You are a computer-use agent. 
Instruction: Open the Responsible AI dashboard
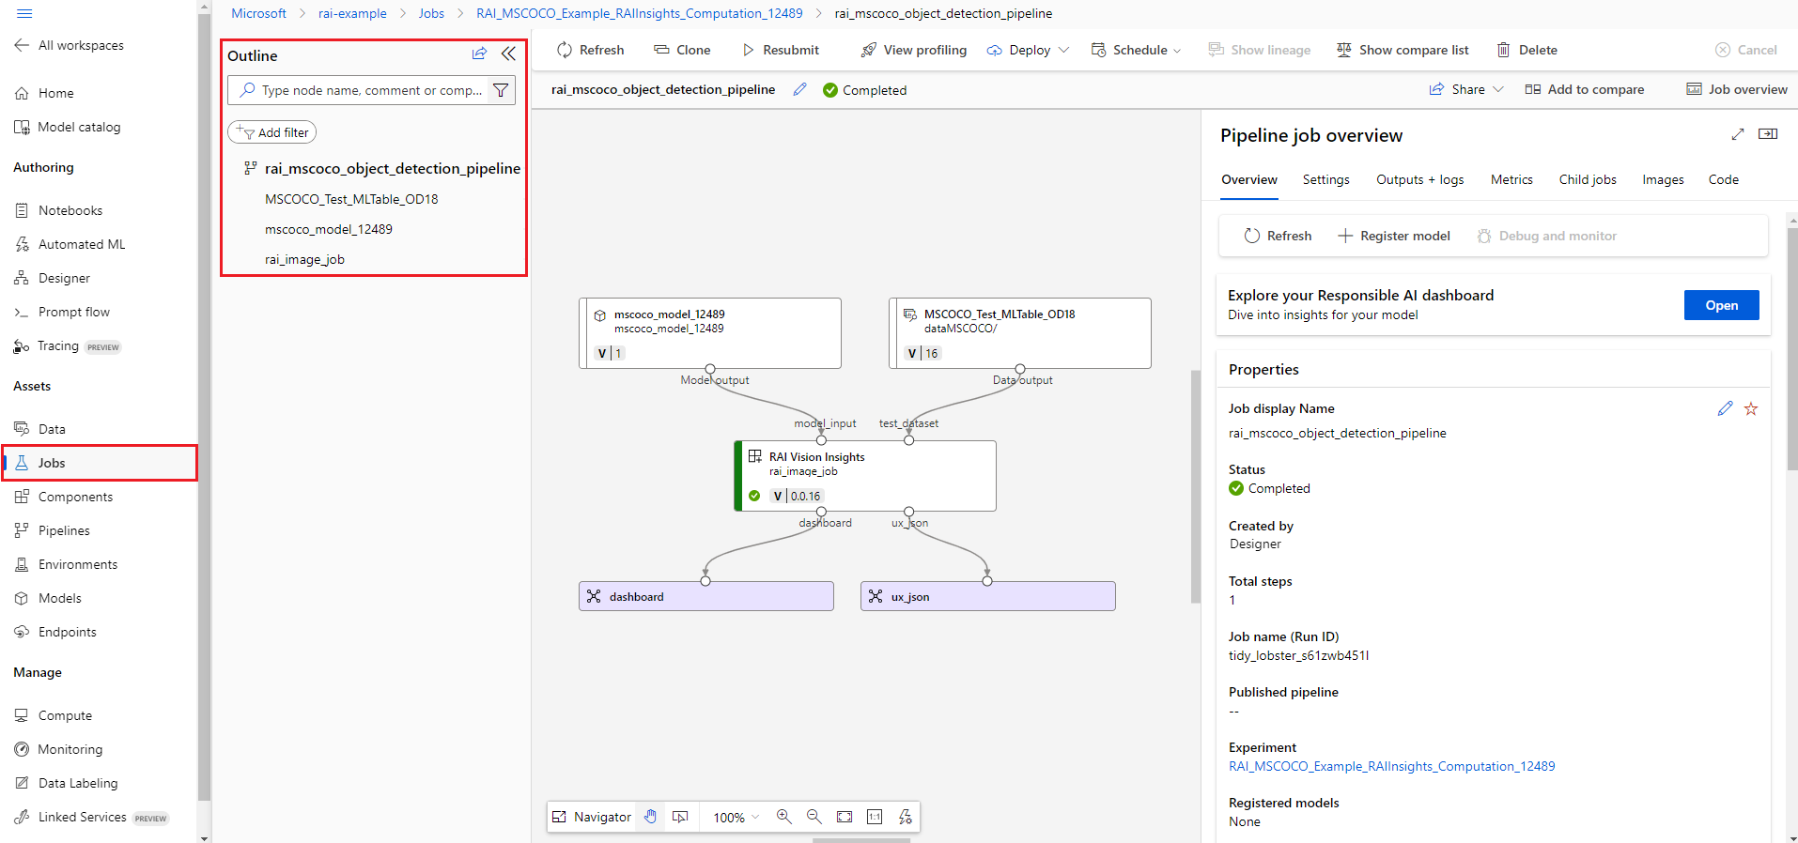pyautogui.click(x=1721, y=305)
